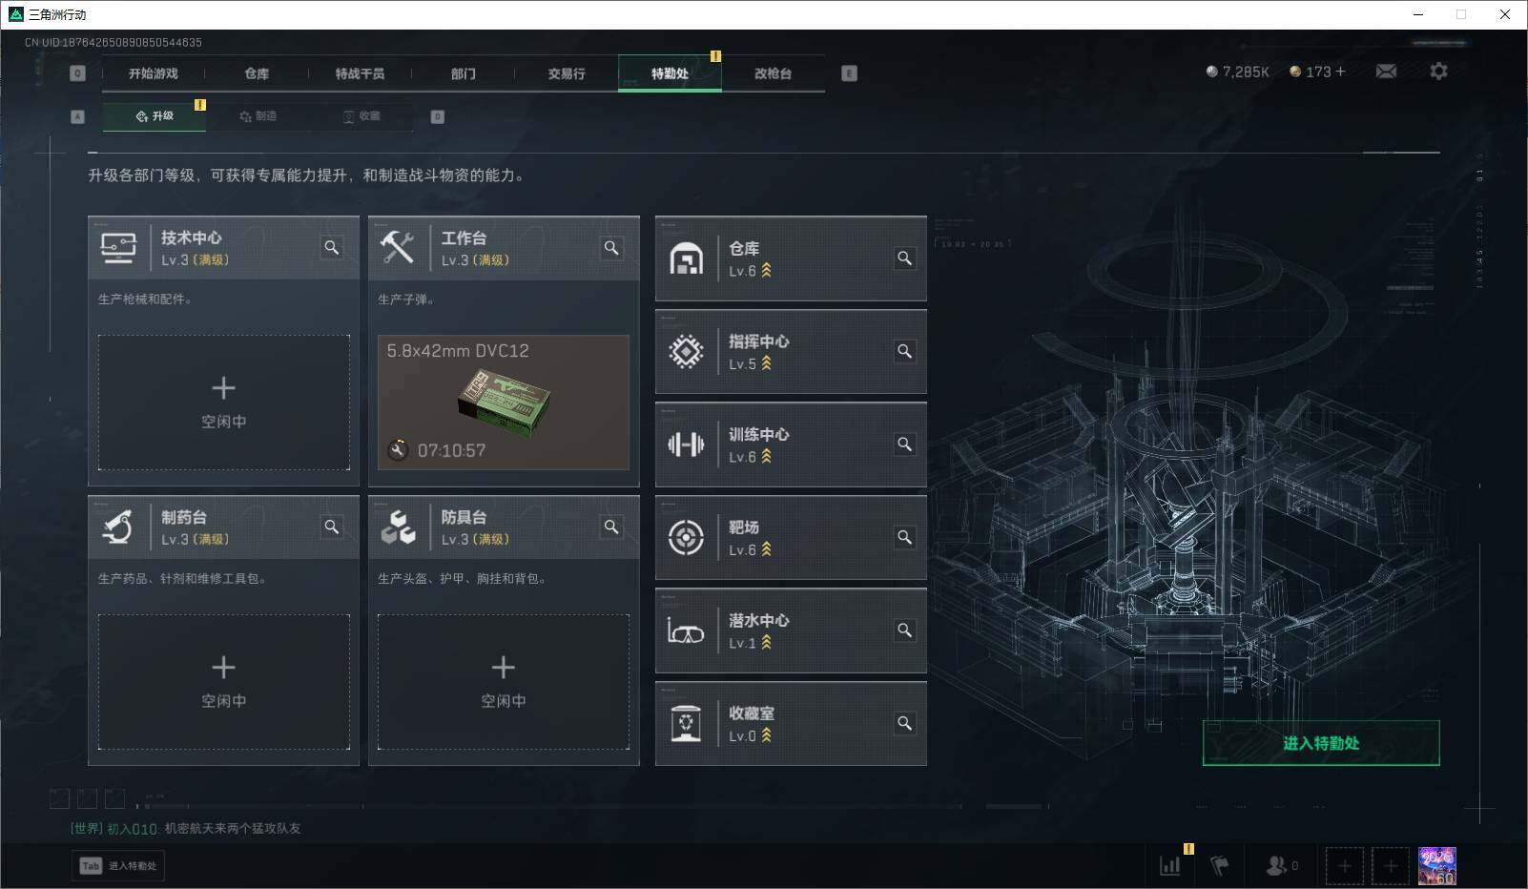The height and width of the screenshot is (889, 1528).
Task: Click 进入特勤处 green button
Action: [x=1321, y=743]
